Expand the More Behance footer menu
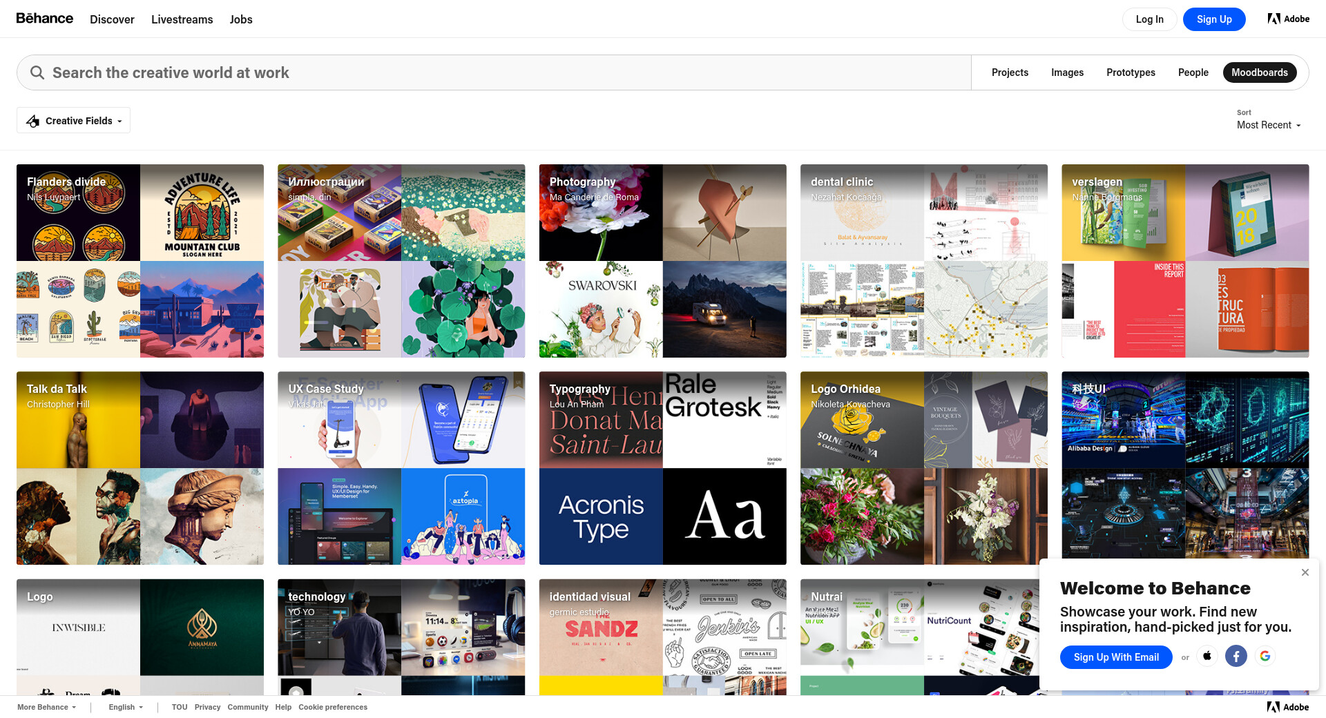The height and width of the screenshot is (718, 1326). point(46,707)
